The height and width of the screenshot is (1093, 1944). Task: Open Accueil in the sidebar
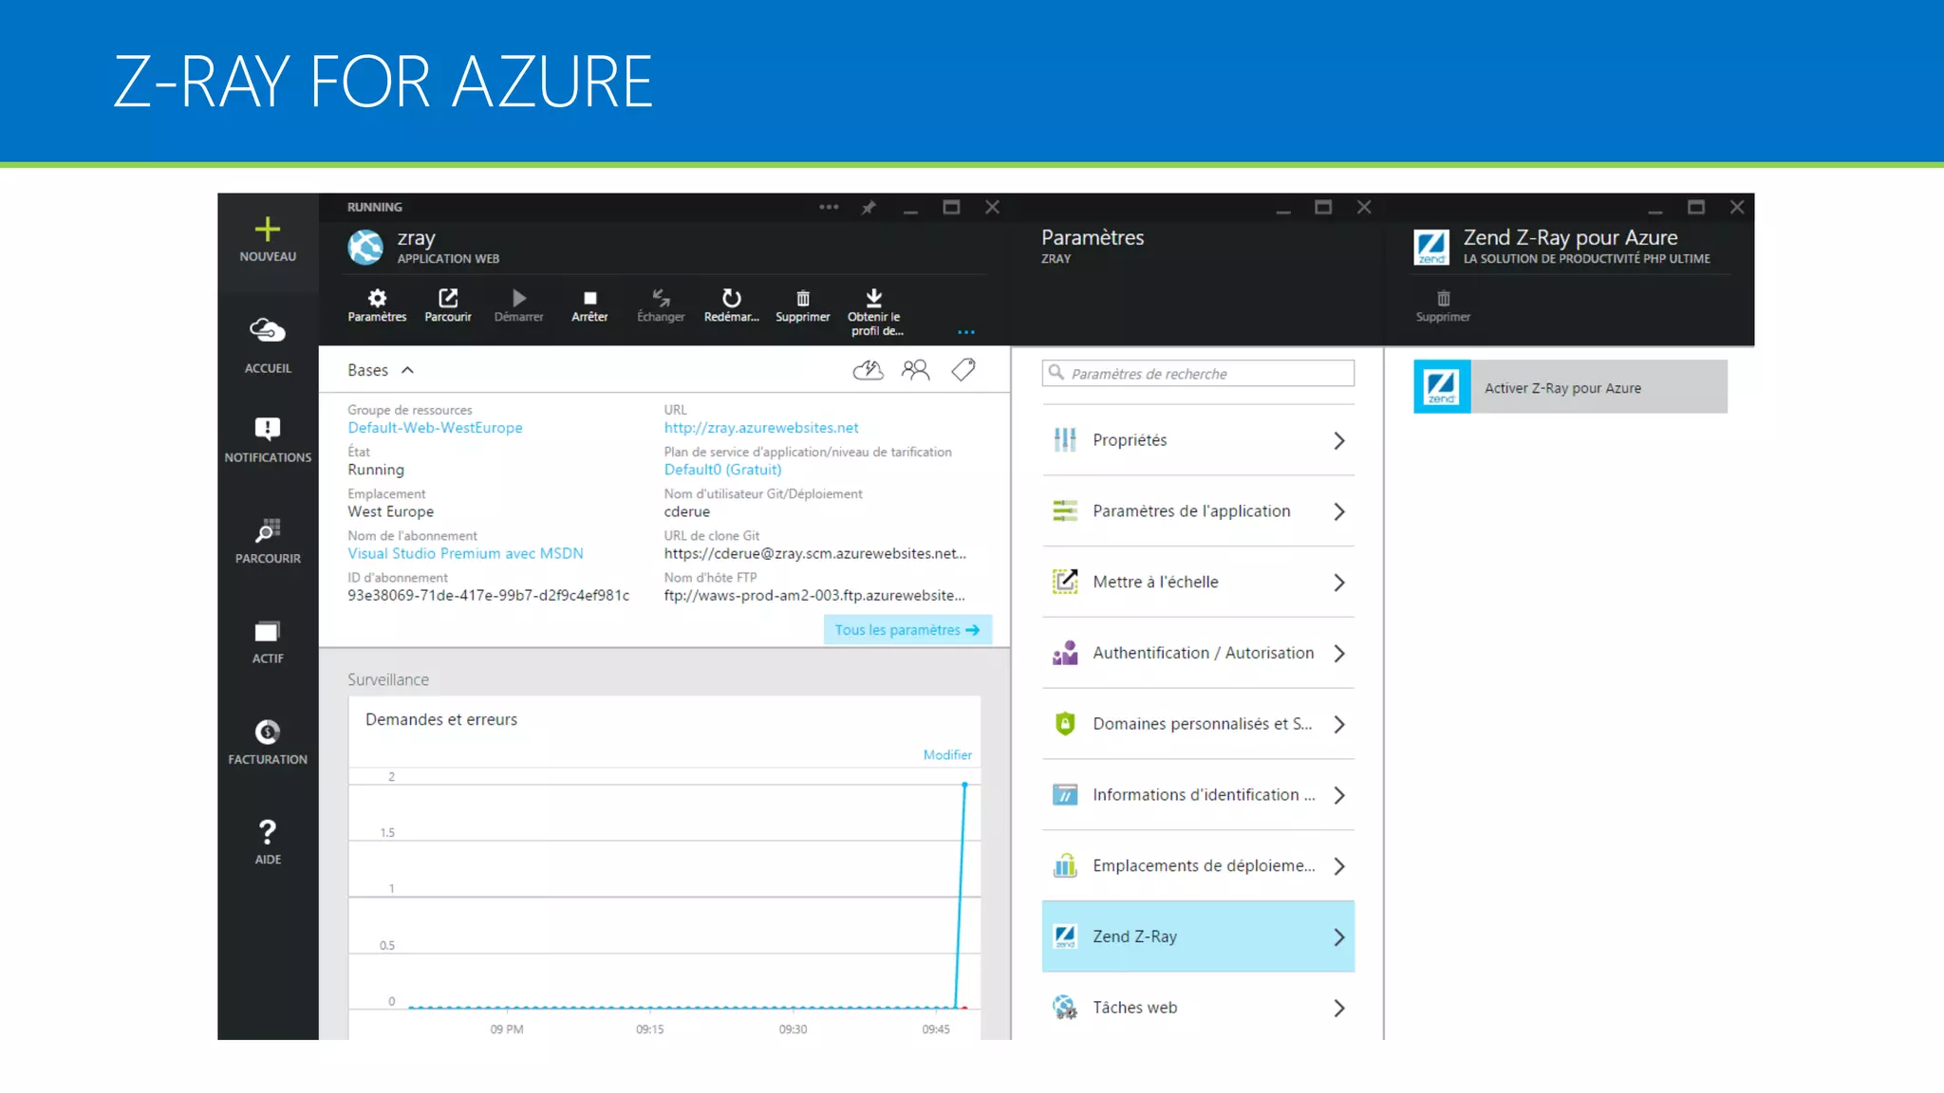pos(268,344)
